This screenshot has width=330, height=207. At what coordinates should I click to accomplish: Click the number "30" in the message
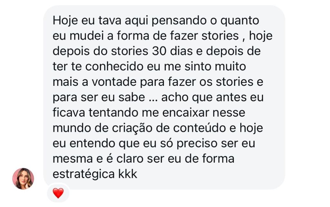(159, 51)
